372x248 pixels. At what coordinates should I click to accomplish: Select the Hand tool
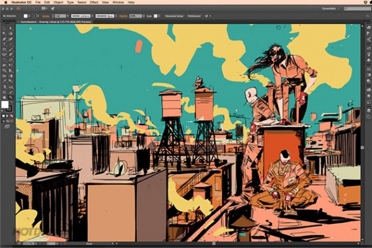coord(4,97)
